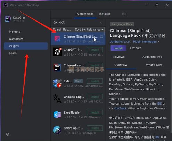Image resolution: width=172 pixels, height=141 pixels.
Task: Open the Additional Info tab
Action: (x=152, y=57)
